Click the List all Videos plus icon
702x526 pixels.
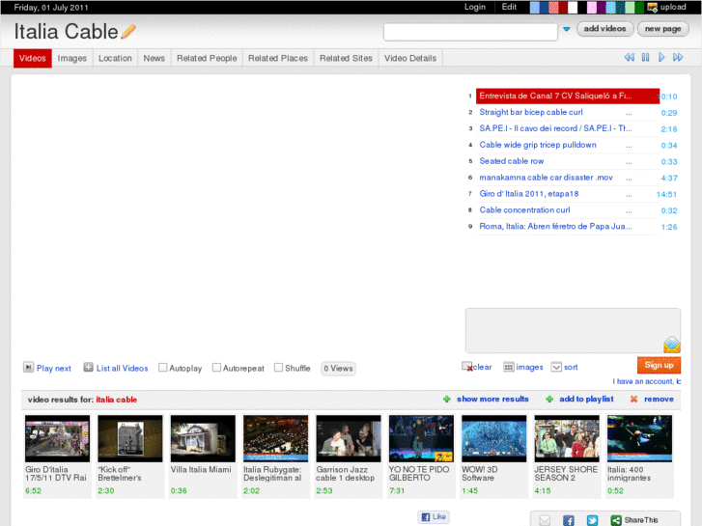88,368
